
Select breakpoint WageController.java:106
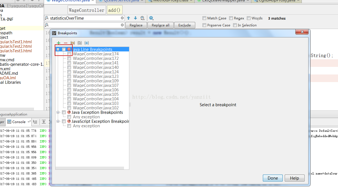point(96,90)
